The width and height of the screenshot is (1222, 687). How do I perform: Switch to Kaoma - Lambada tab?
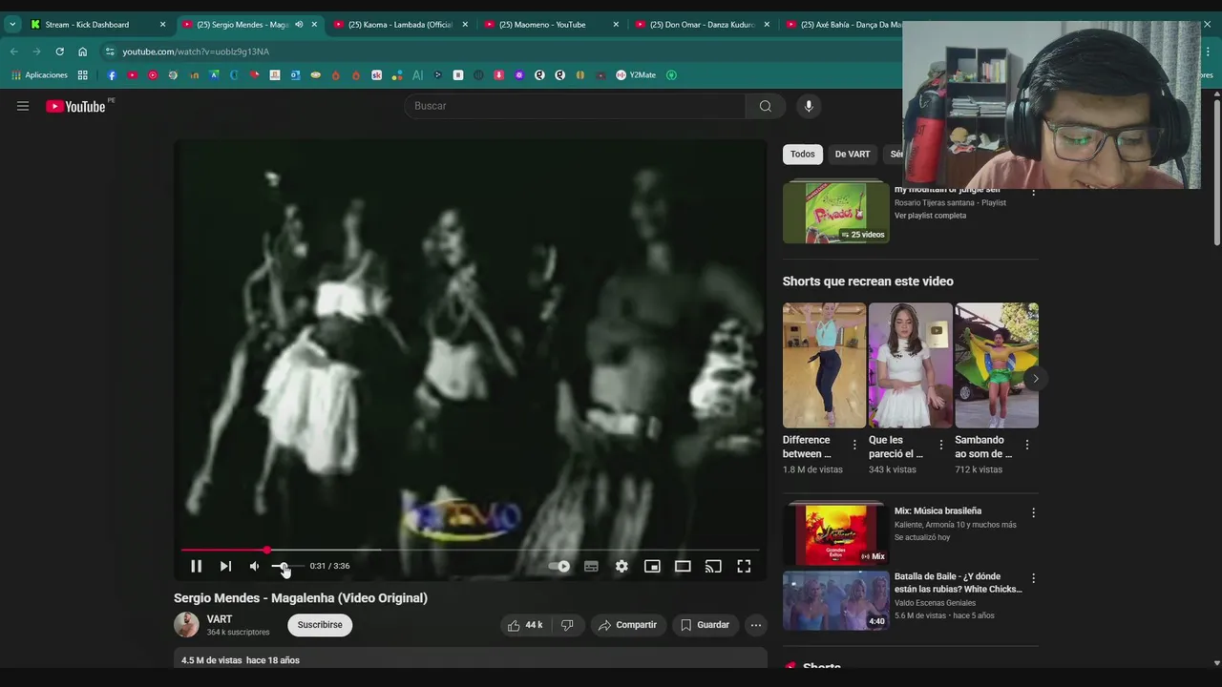[x=400, y=25]
